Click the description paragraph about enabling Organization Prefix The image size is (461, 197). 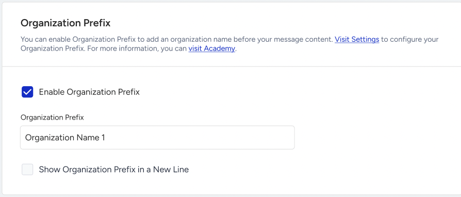229,44
